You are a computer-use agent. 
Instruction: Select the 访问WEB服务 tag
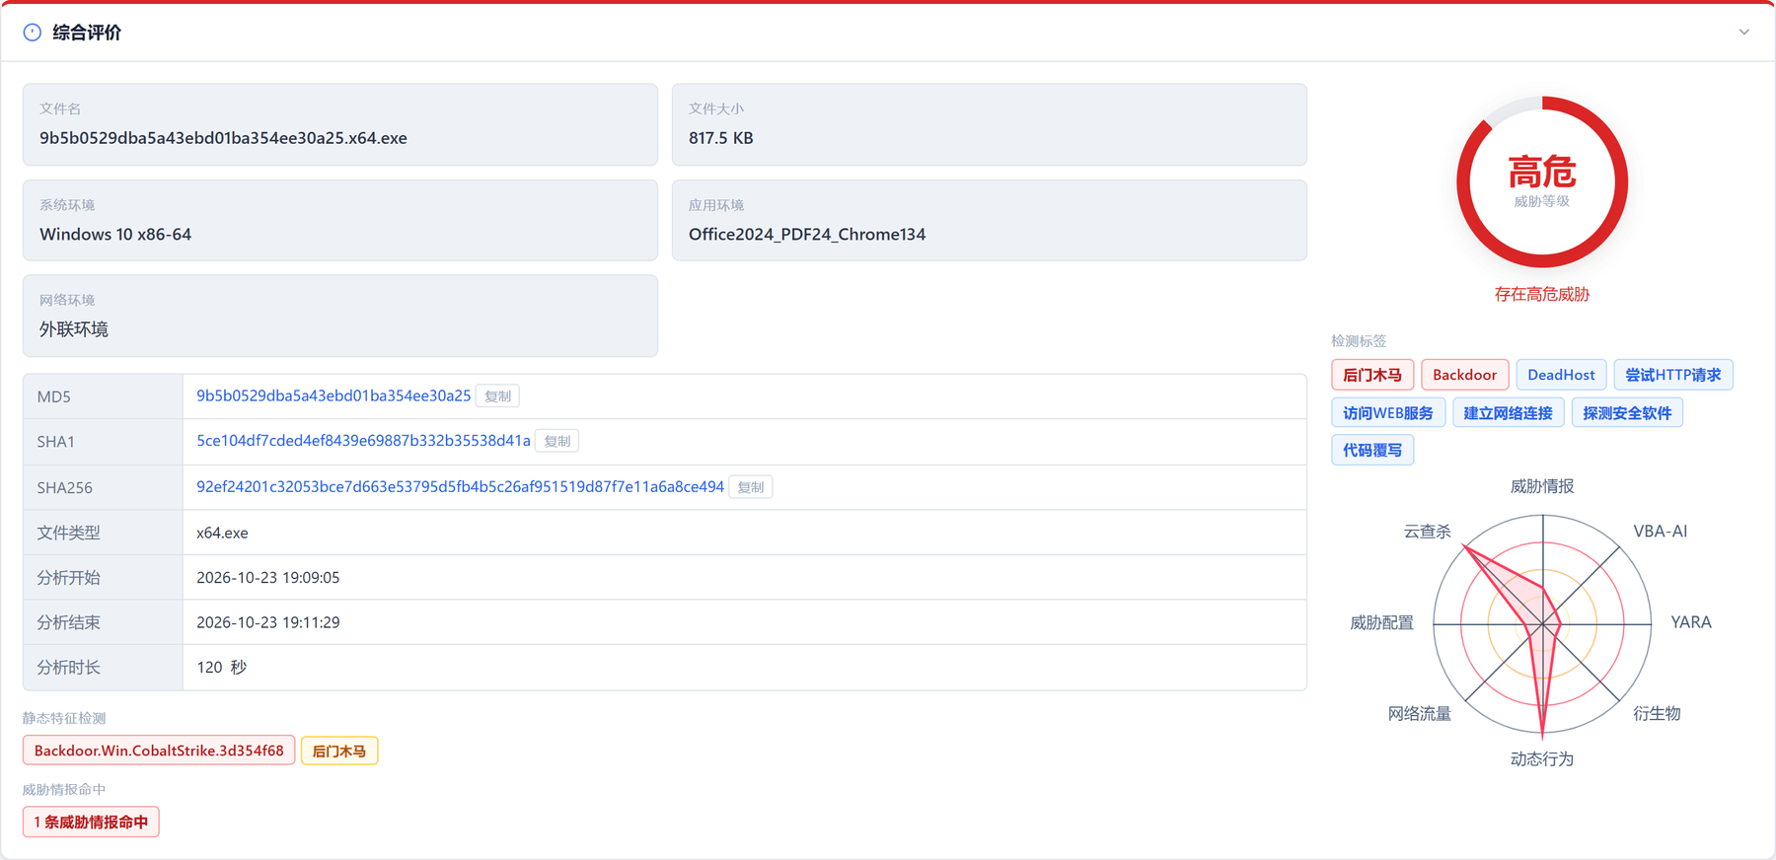(x=1388, y=413)
